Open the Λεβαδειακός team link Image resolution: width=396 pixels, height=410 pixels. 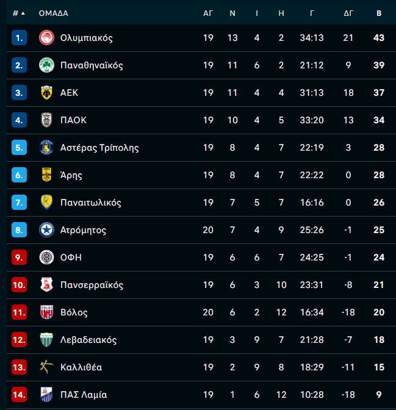(x=88, y=340)
